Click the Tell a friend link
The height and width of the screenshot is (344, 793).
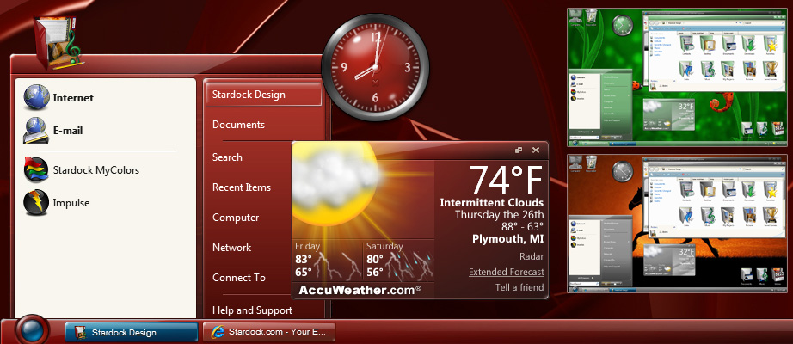519,287
